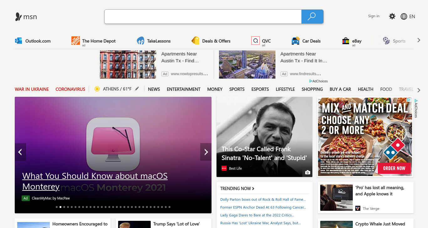Click The Verge source logo
Viewport: 428px width, 228px height.
tap(358, 208)
